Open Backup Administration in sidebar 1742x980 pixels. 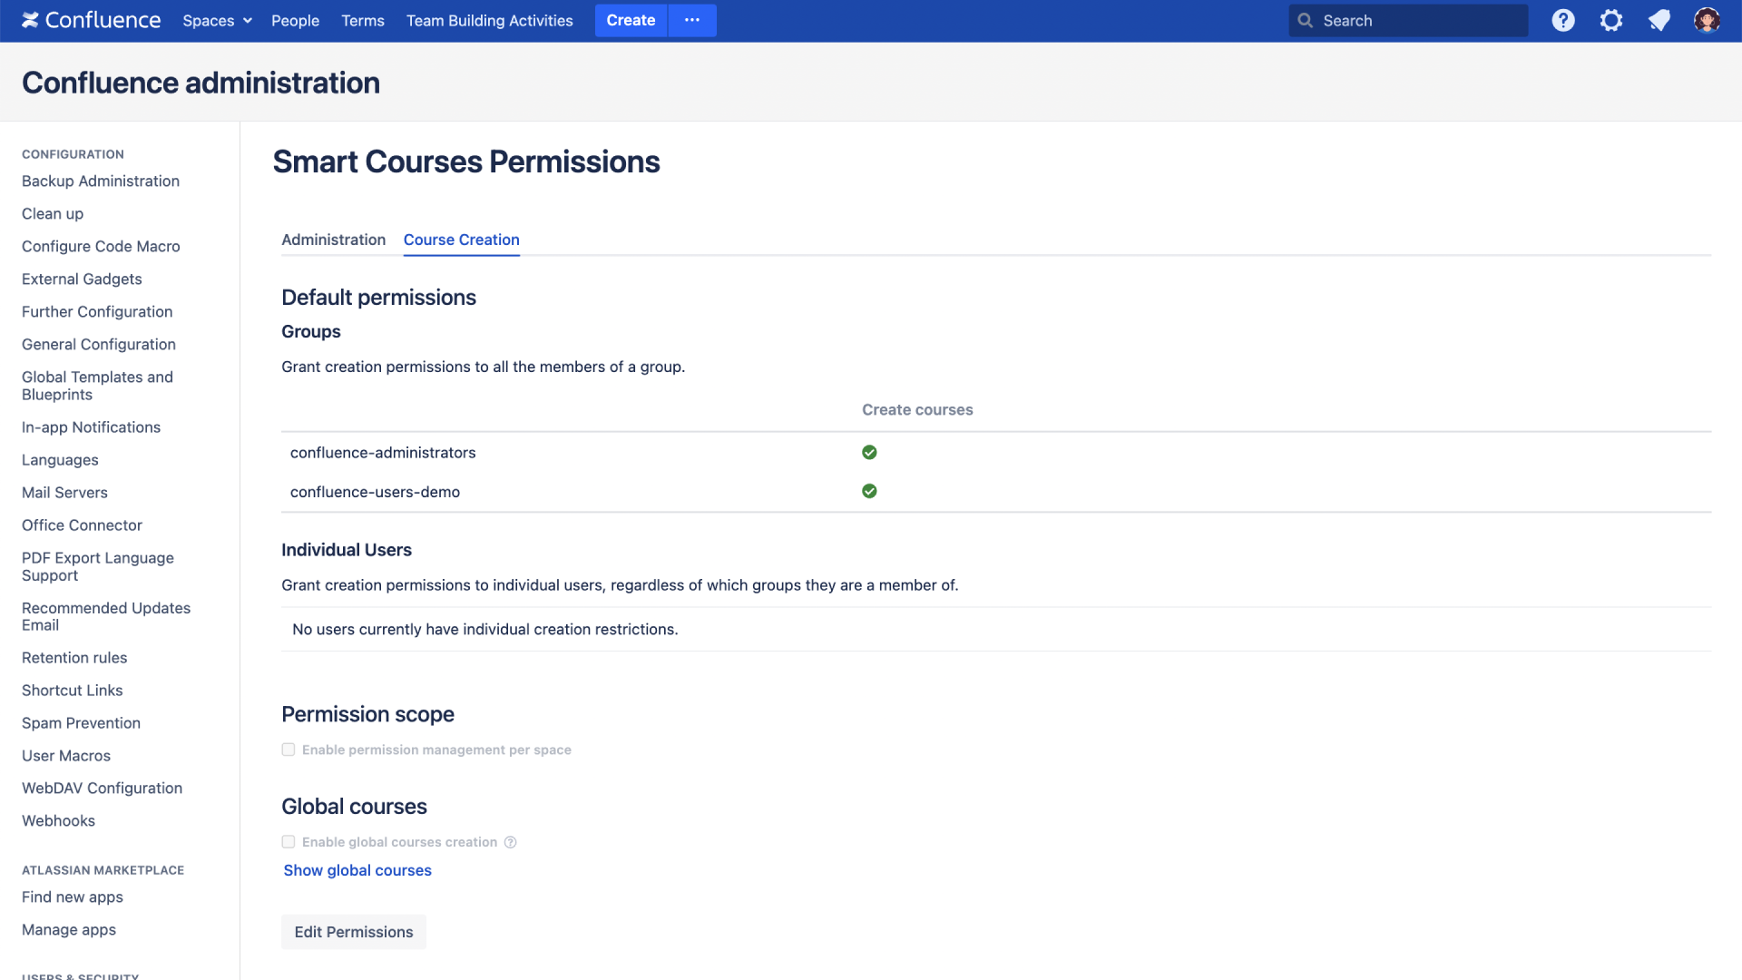101,181
